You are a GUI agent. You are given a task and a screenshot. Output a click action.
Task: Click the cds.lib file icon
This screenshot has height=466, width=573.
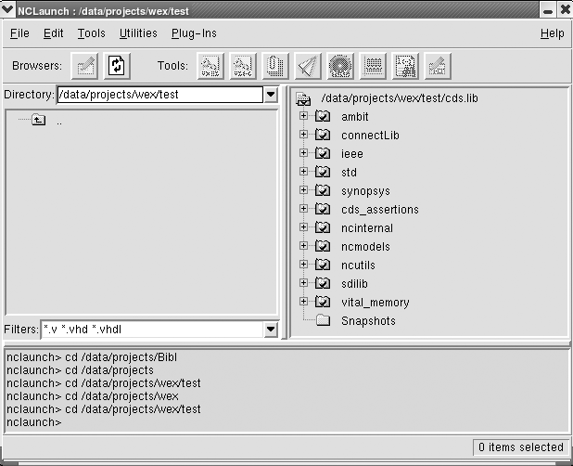pyautogui.click(x=303, y=98)
